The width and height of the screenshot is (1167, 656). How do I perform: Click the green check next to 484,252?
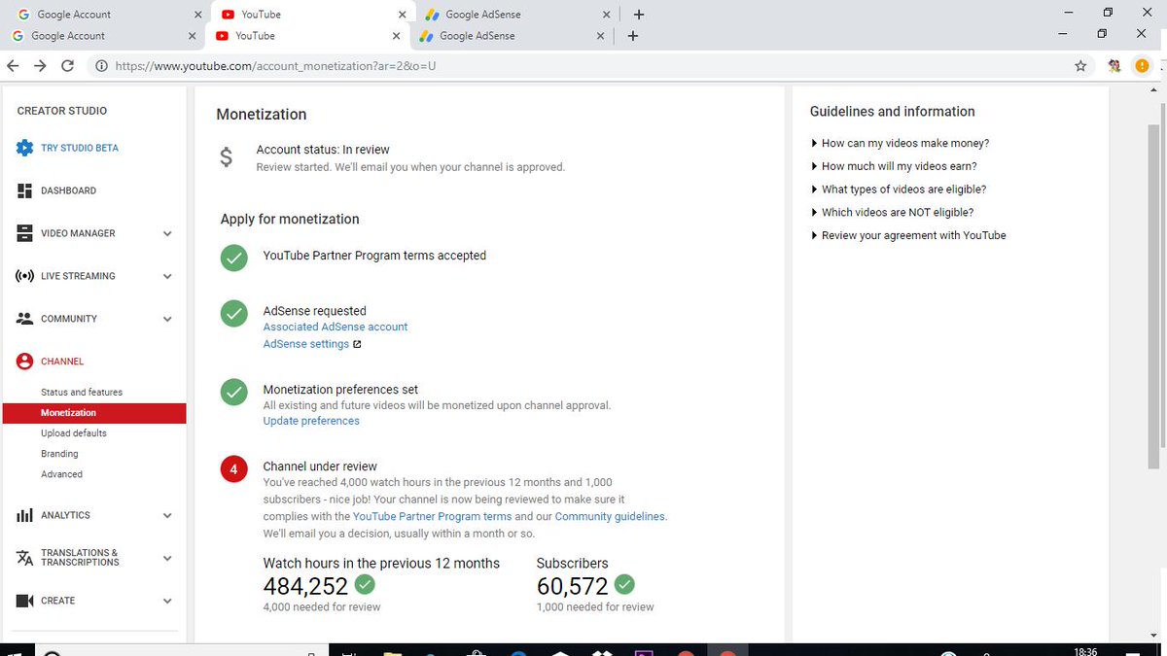365,584
